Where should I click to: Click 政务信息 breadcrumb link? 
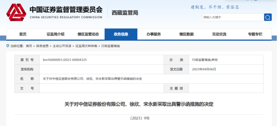(x=42, y=46)
